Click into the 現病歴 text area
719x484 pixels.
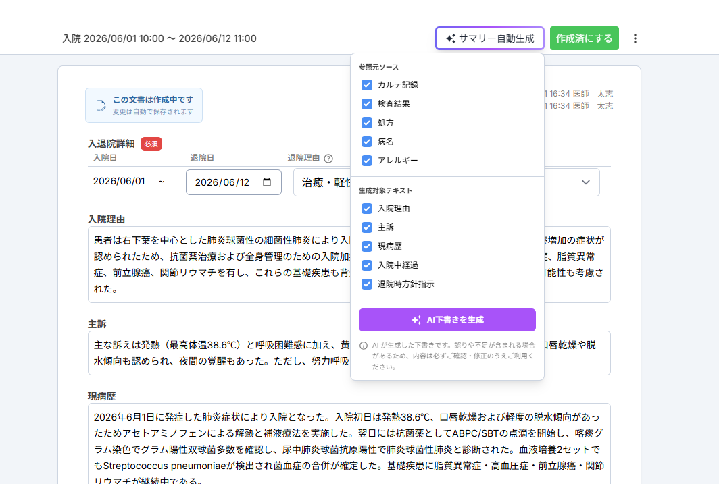(x=349, y=443)
